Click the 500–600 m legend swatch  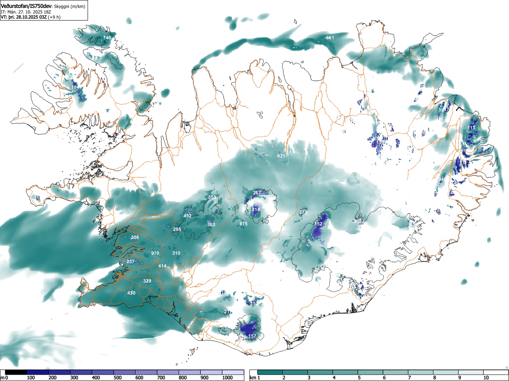tap(124, 372)
